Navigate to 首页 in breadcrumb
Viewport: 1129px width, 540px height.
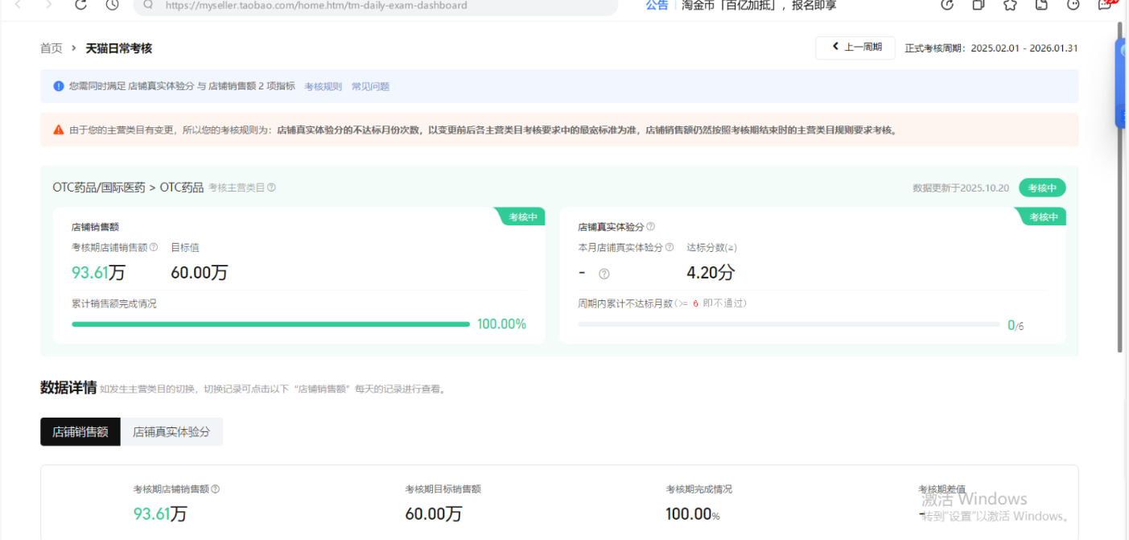[51, 48]
